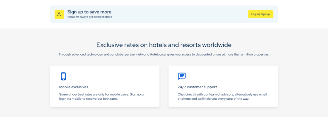Screen dimensions: 328x117
Task: Select the "24/7 customer support" card title
Action: [197, 87]
